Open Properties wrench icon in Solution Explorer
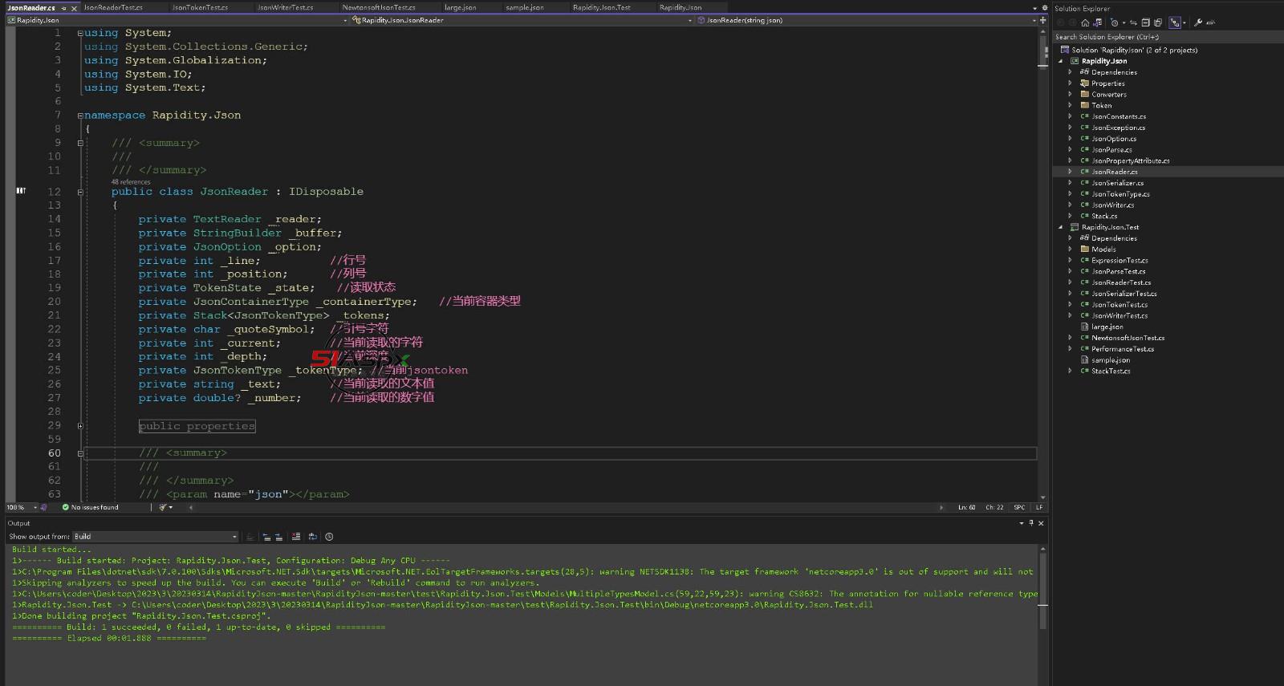Image resolution: width=1284 pixels, height=686 pixels. (x=1198, y=22)
